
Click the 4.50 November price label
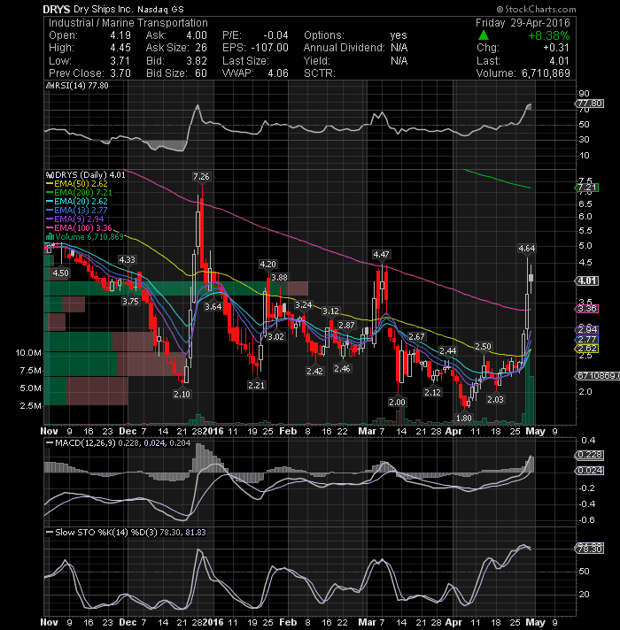pyautogui.click(x=61, y=273)
